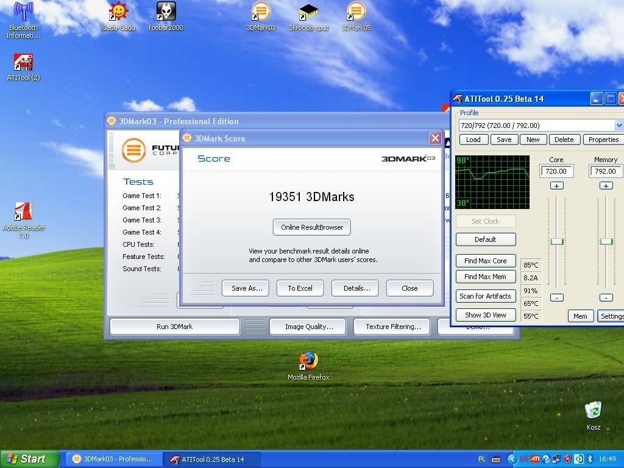Viewport: 624px width, 468px height.
Task: Open the Skrót do cpuz shortcut
Action: (x=309, y=16)
